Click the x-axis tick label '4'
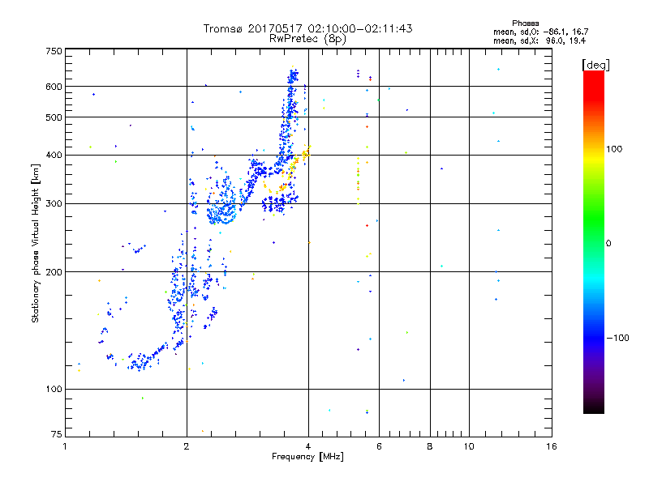The image size is (649, 486). coord(308,446)
